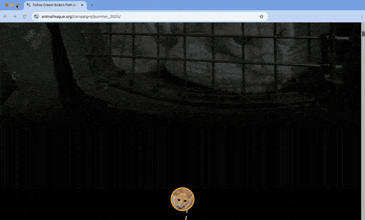Screen dimensions: 365x220
Task: Minimize the browser window
Action: [12, 5]
